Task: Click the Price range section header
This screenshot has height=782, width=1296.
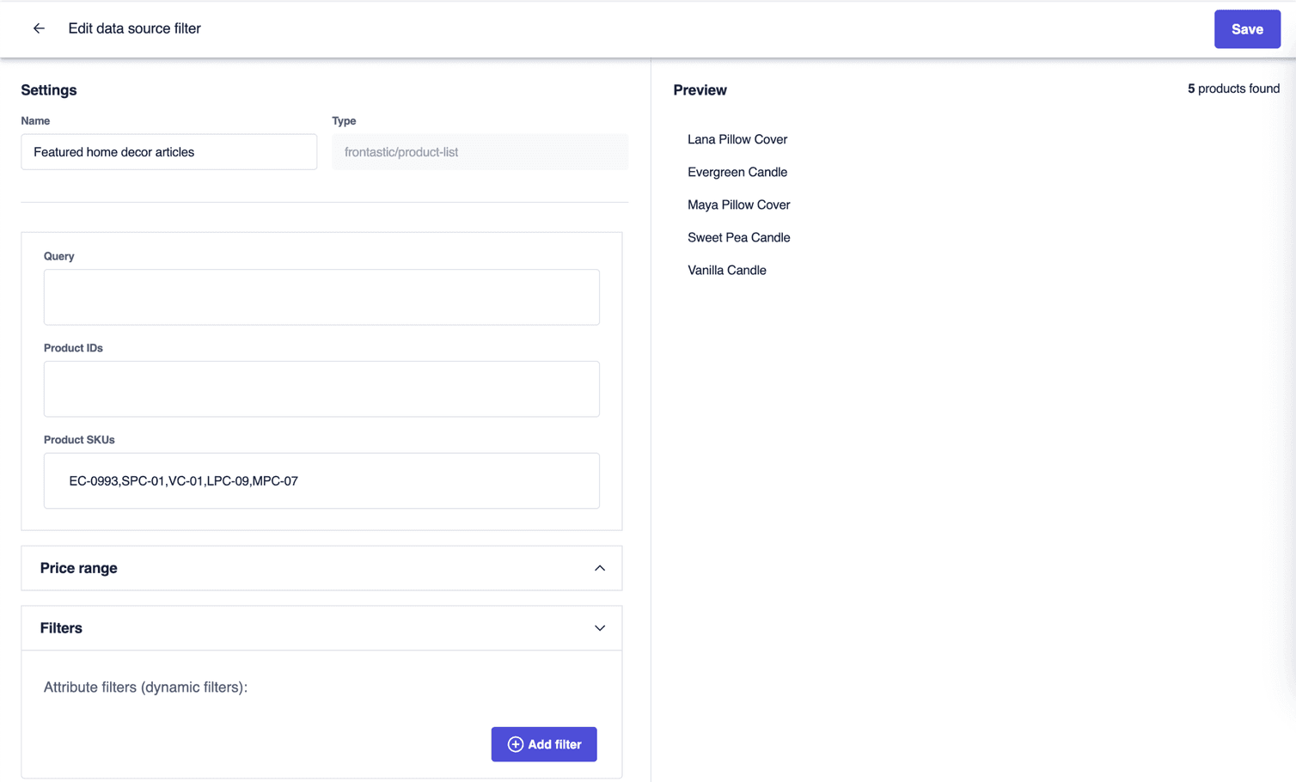Action: coord(78,568)
